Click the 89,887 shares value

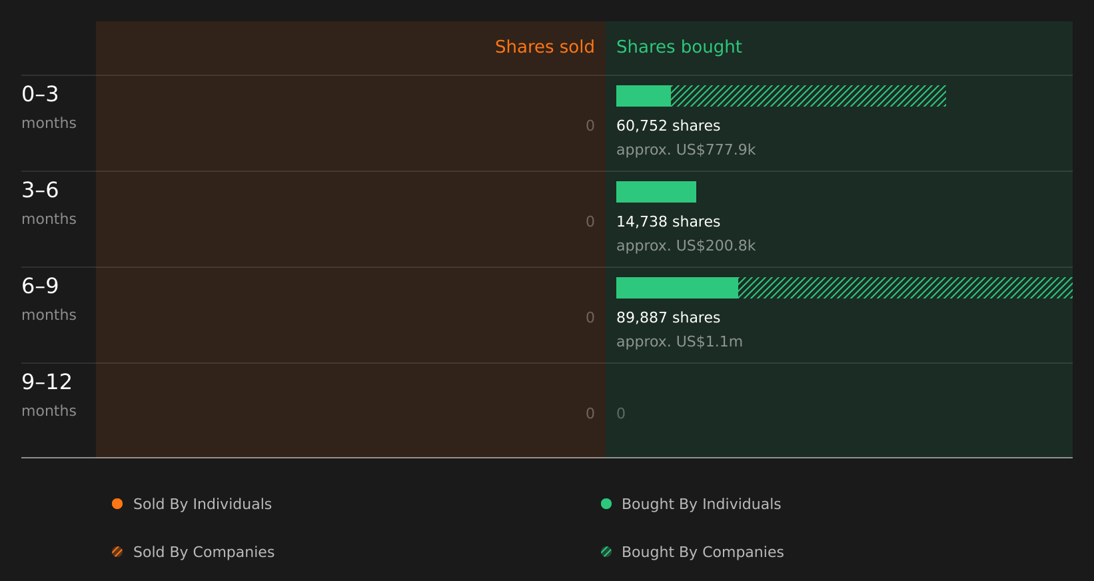pos(668,318)
